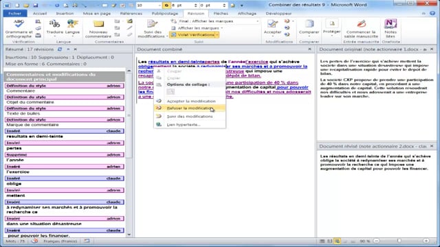Click the zoom slider handle
The width and height of the screenshot is (440, 247).
399,241
